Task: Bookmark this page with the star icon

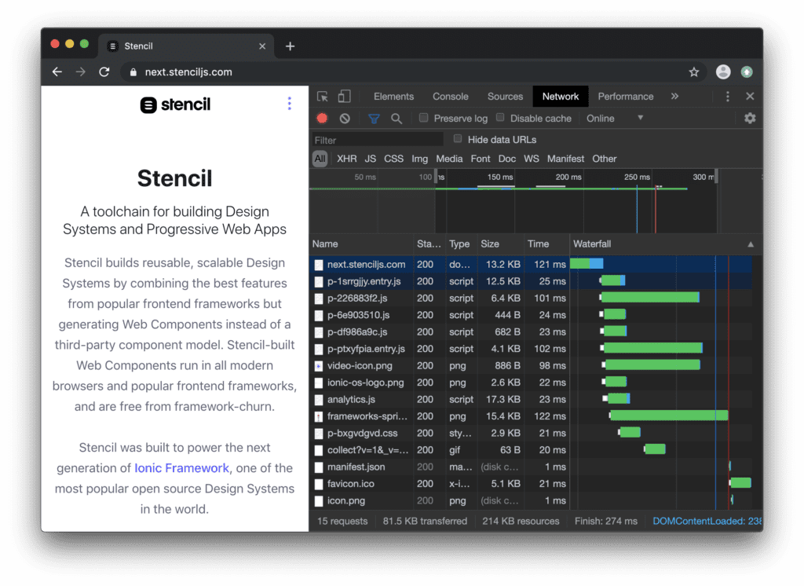Action: [x=694, y=72]
